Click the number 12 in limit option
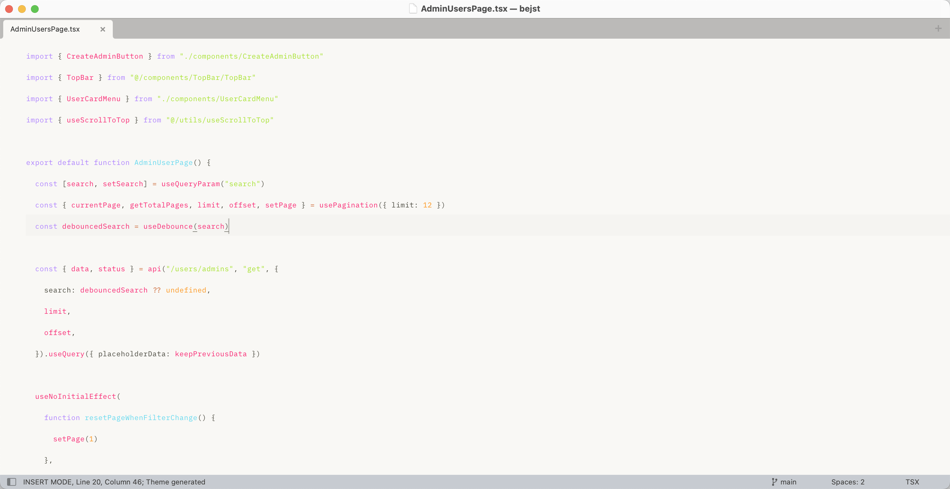 pos(427,205)
